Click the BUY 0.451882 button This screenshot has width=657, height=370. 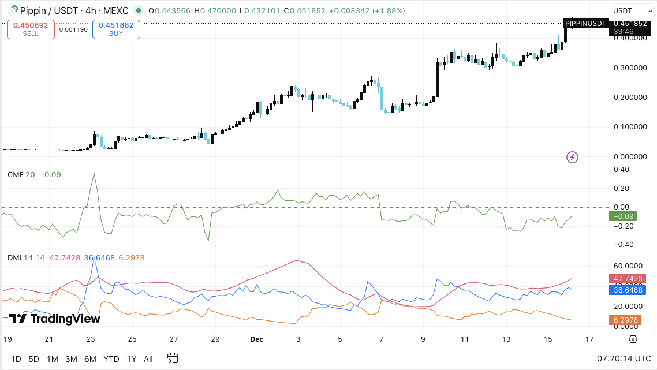tap(115, 29)
